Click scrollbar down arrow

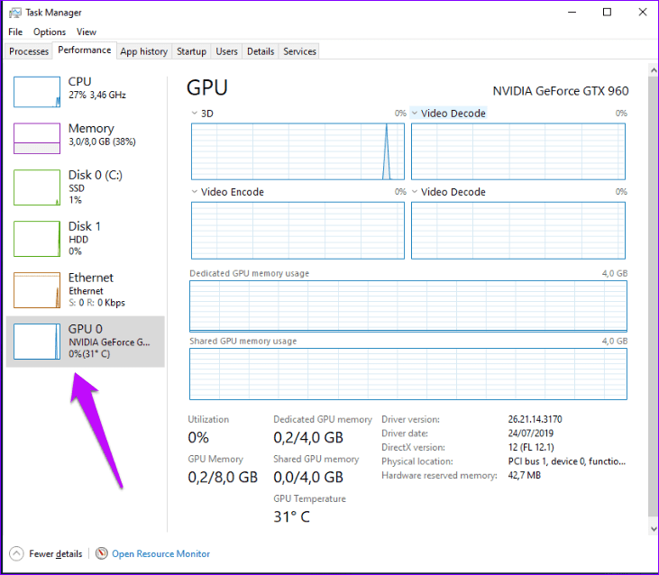pyautogui.click(x=653, y=529)
